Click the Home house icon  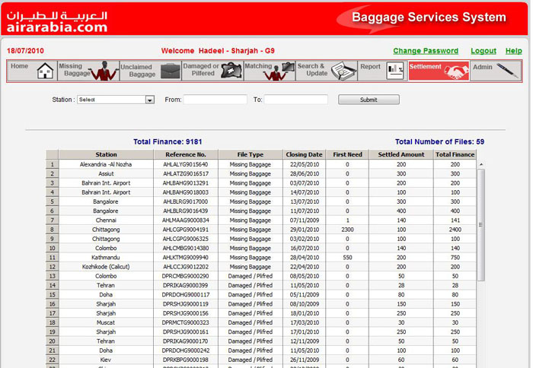coord(45,71)
